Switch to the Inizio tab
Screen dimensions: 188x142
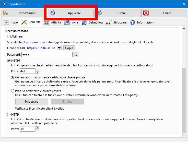tap(11, 22)
